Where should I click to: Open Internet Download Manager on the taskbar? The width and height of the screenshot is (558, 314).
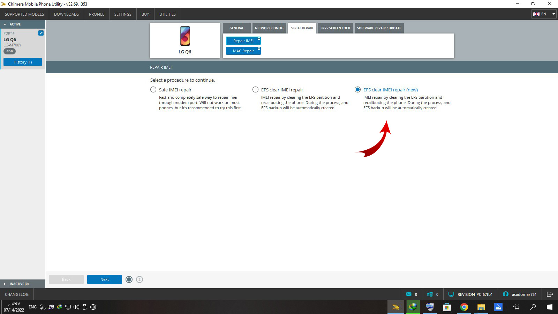click(413, 307)
